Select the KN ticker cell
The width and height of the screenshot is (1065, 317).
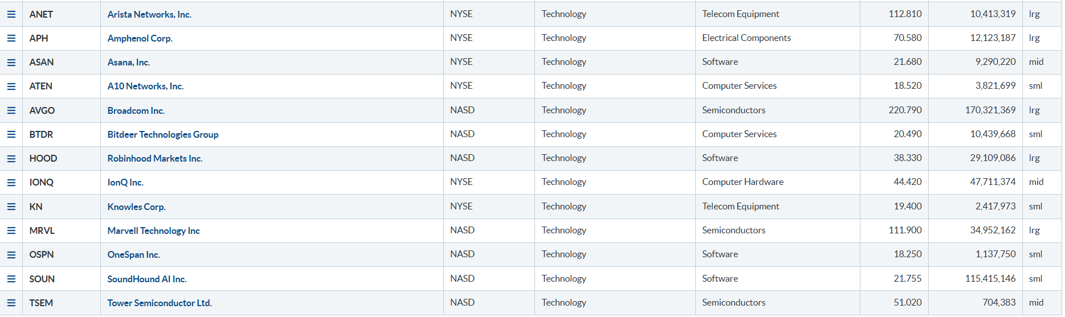click(36, 207)
